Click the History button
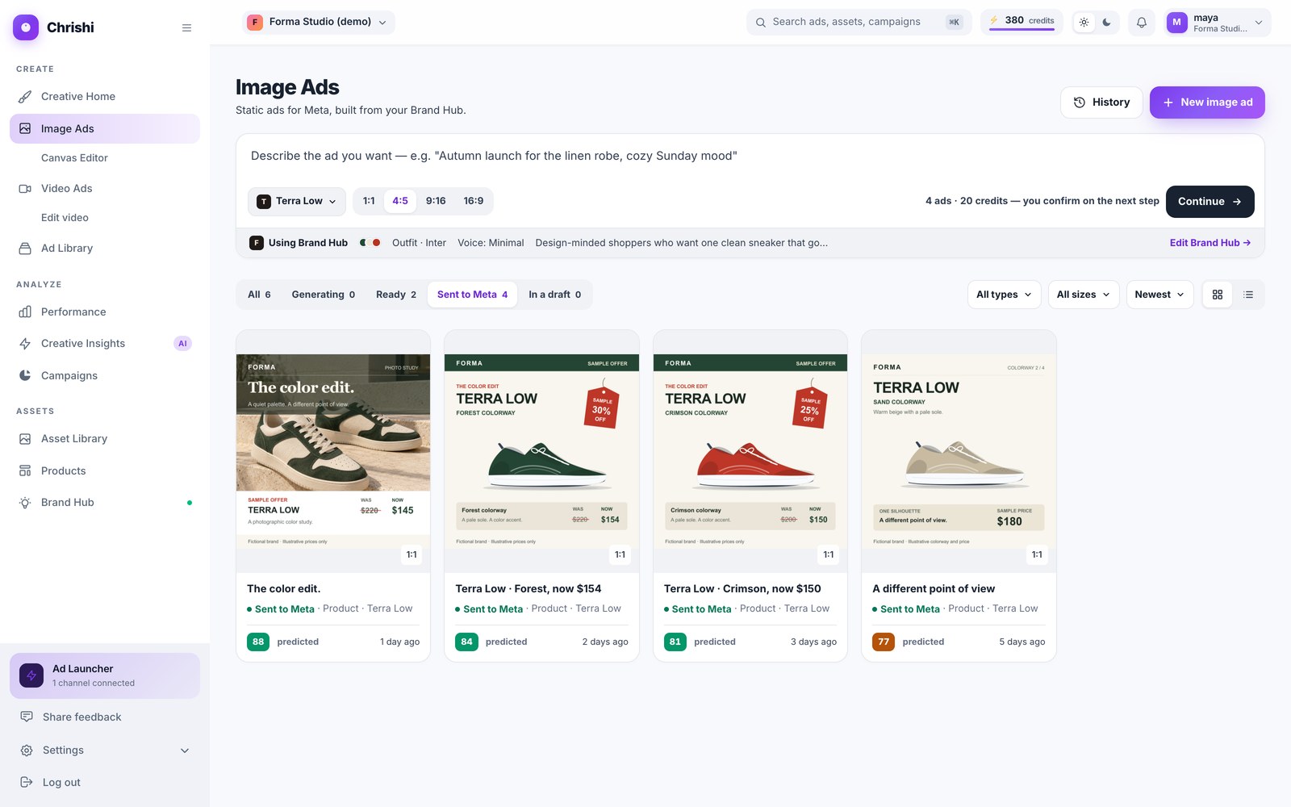The image size is (1291, 807). (1101, 102)
